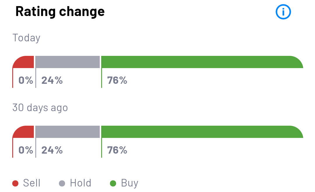Click the 30 days ago gray Hold segment
Image resolution: width=315 pixels, height=192 pixels.
[67, 132]
